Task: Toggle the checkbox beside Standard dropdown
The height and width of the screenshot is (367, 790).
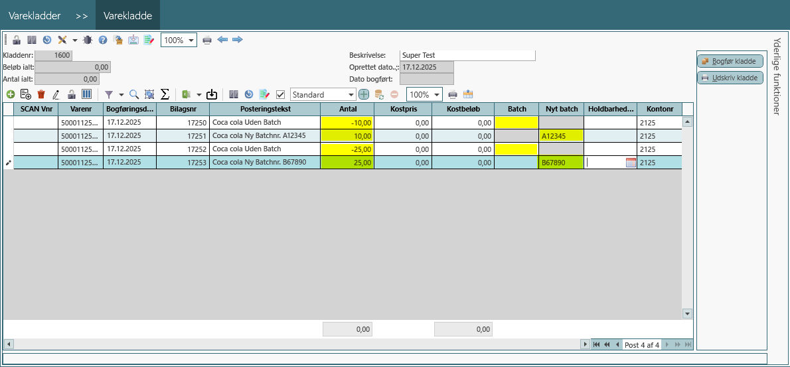Action: pyautogui.click(x=281, y=94)
